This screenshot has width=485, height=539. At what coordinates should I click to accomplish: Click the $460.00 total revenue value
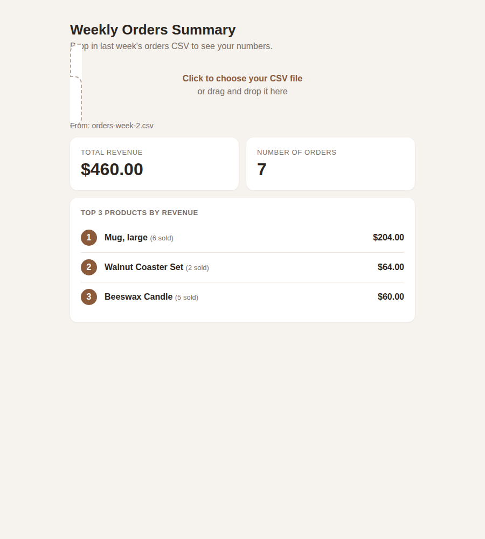[112, 169]
